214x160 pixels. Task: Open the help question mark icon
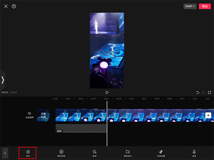pyautogui.click(x=14, y=6)
